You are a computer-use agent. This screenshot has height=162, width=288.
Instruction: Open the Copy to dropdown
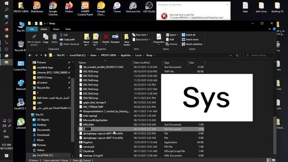95,40
